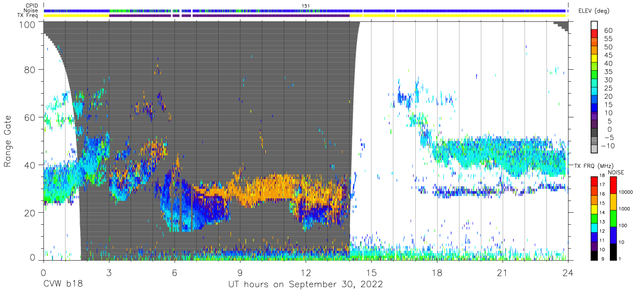The image size is (639, 295).
Task: Select the green segment of TX FRQ color bar
Action: [x=595, y=219]
